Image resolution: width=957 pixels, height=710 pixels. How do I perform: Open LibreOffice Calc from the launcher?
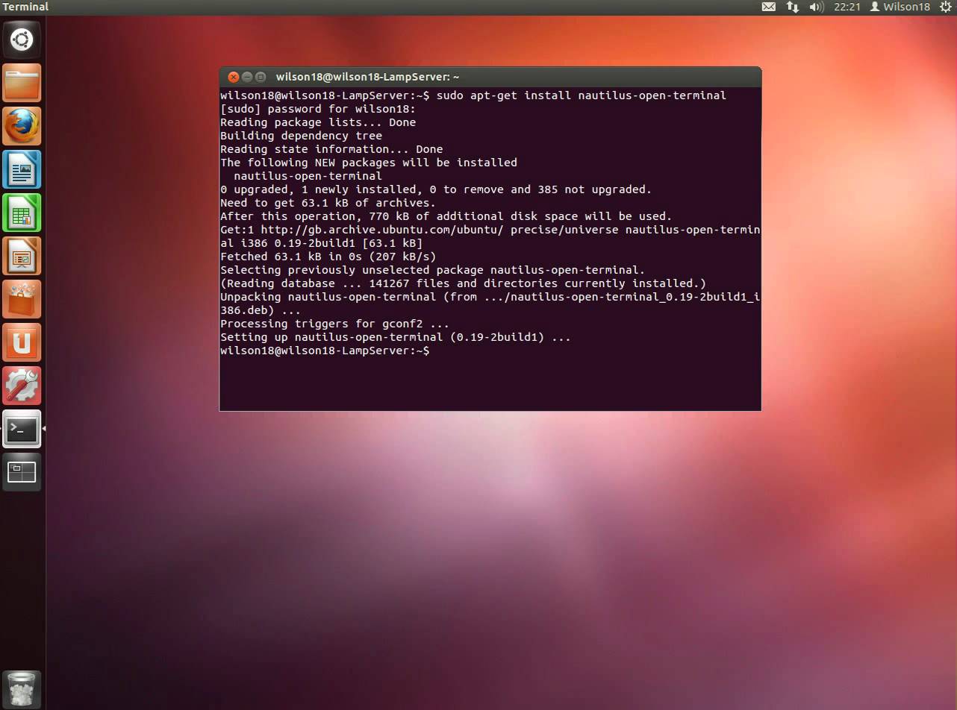[x=22, y=213]
